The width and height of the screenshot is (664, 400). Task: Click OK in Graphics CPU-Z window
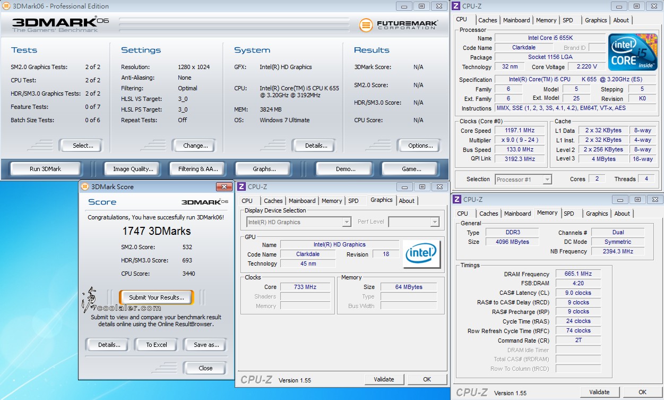427,379
